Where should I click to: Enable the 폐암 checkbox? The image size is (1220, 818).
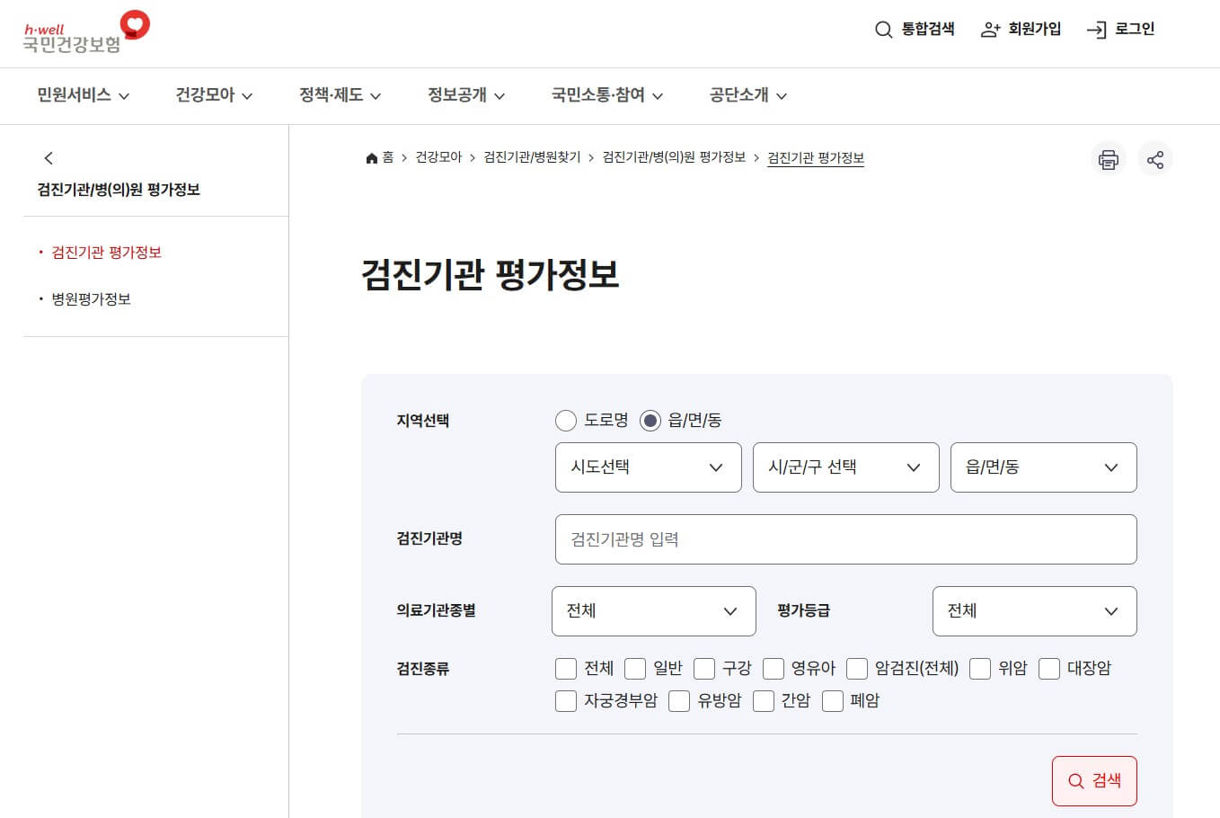coord(832,700)
